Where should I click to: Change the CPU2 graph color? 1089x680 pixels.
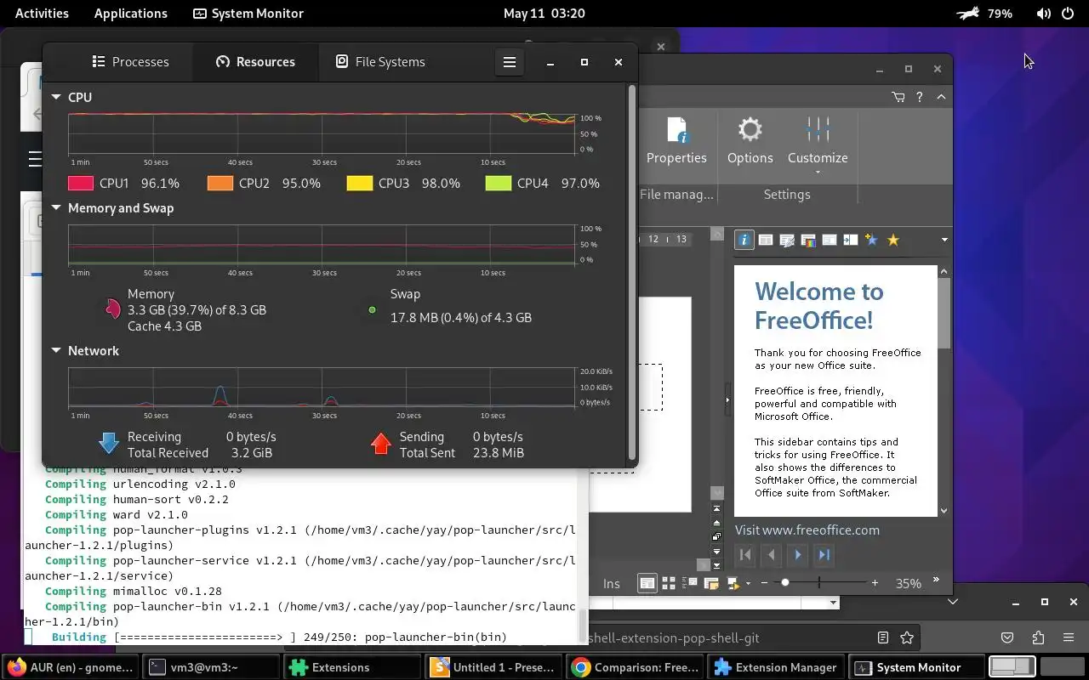pyautogui.click(x=220, y=183)
